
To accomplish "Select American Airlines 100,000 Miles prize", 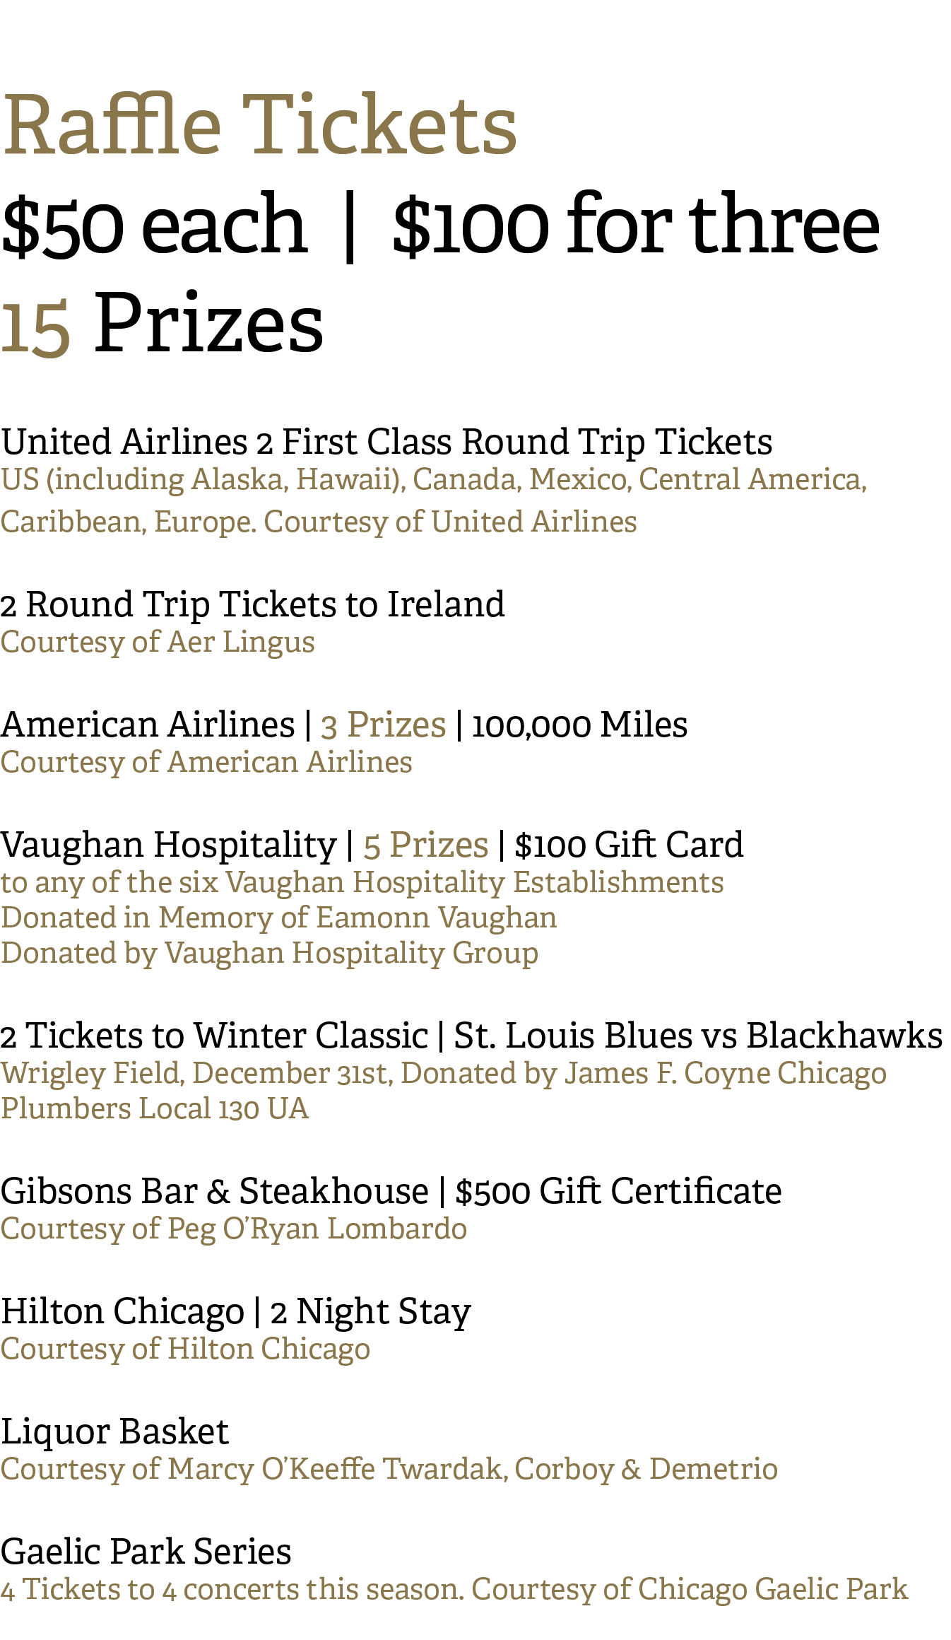I will click(x=344, y=725).
